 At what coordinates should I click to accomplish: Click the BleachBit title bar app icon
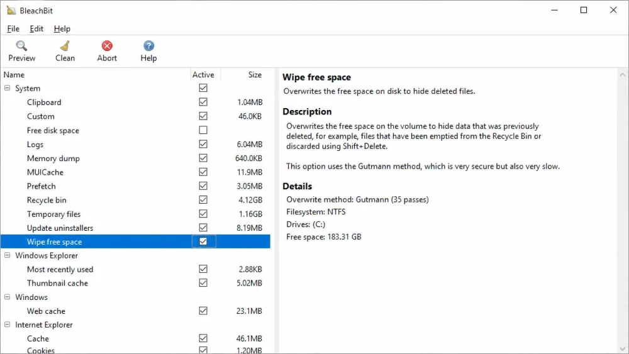tap(11, 11)
